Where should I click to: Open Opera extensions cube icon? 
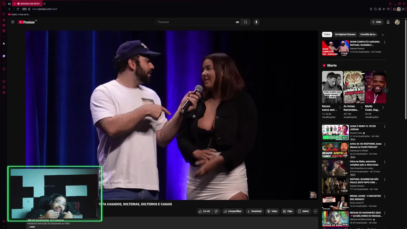[x=394, y=9]
